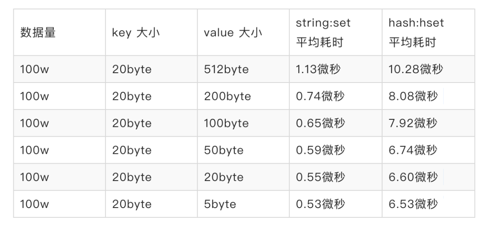Select the 50byte value cell
This screenshot has height=228, width=481.
pos(224,150)
